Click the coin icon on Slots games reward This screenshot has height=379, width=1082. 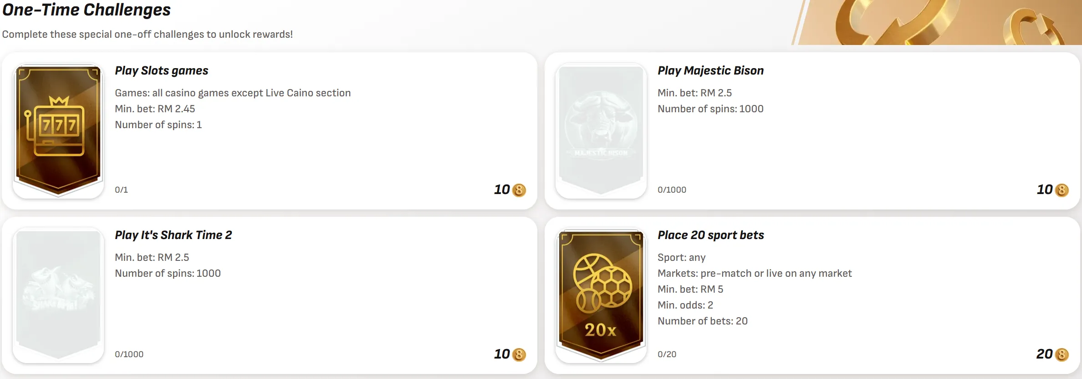point(519,190)
